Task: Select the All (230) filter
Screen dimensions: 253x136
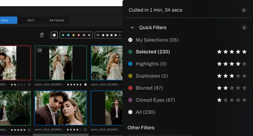Action: (x=145, y=112)
